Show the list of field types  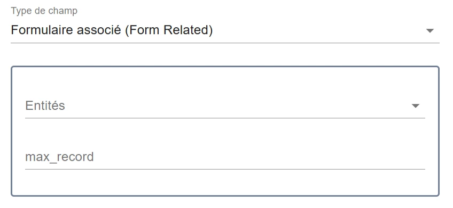[225, 30]
